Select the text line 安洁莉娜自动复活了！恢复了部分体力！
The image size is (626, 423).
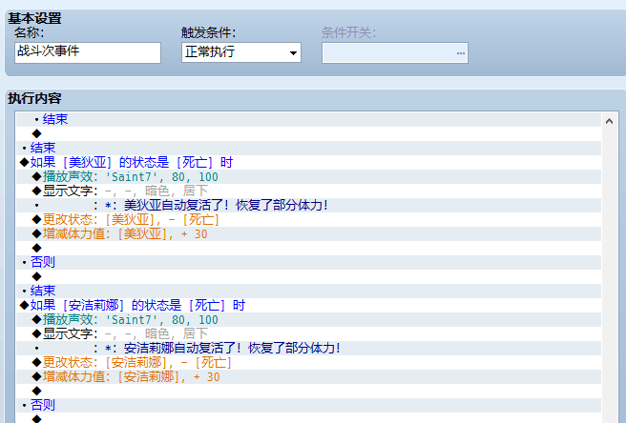pos(308,349)
